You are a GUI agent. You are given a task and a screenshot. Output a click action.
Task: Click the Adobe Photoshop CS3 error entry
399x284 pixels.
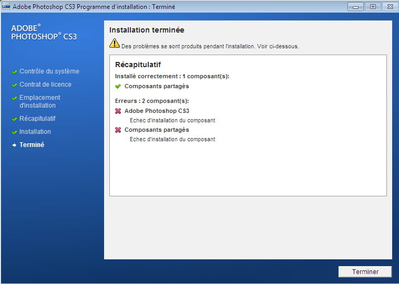click(x=157, y=111)
